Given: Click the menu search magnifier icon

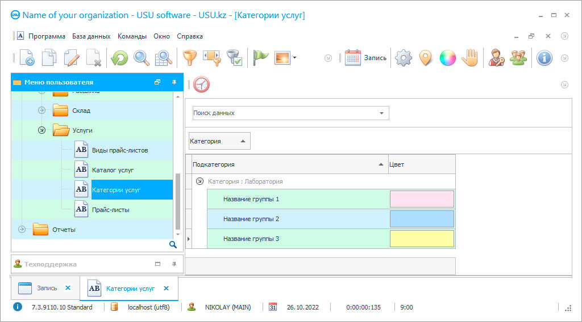Looking at the screenshot, I should [x=173, y=245].
